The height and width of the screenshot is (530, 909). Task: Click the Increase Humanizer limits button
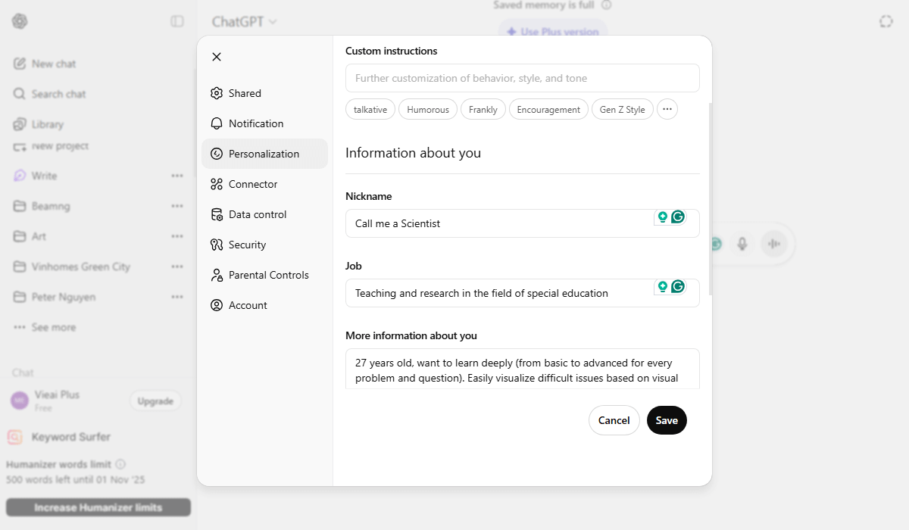tap(98, 507)
